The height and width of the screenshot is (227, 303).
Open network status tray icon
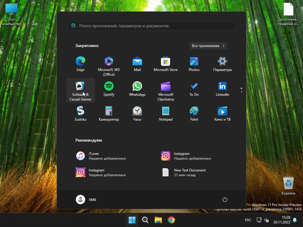point(259,220)
